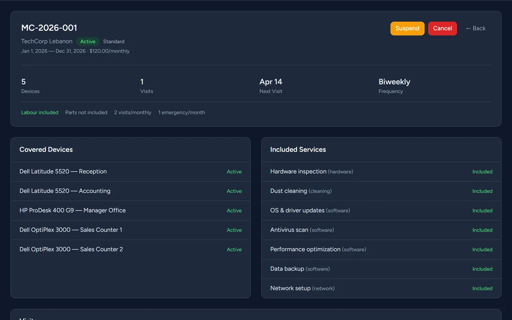This screenshot has width=512, height=320.
Task: Click the 2 visits/monthly tag
Action: click(133, 113)
